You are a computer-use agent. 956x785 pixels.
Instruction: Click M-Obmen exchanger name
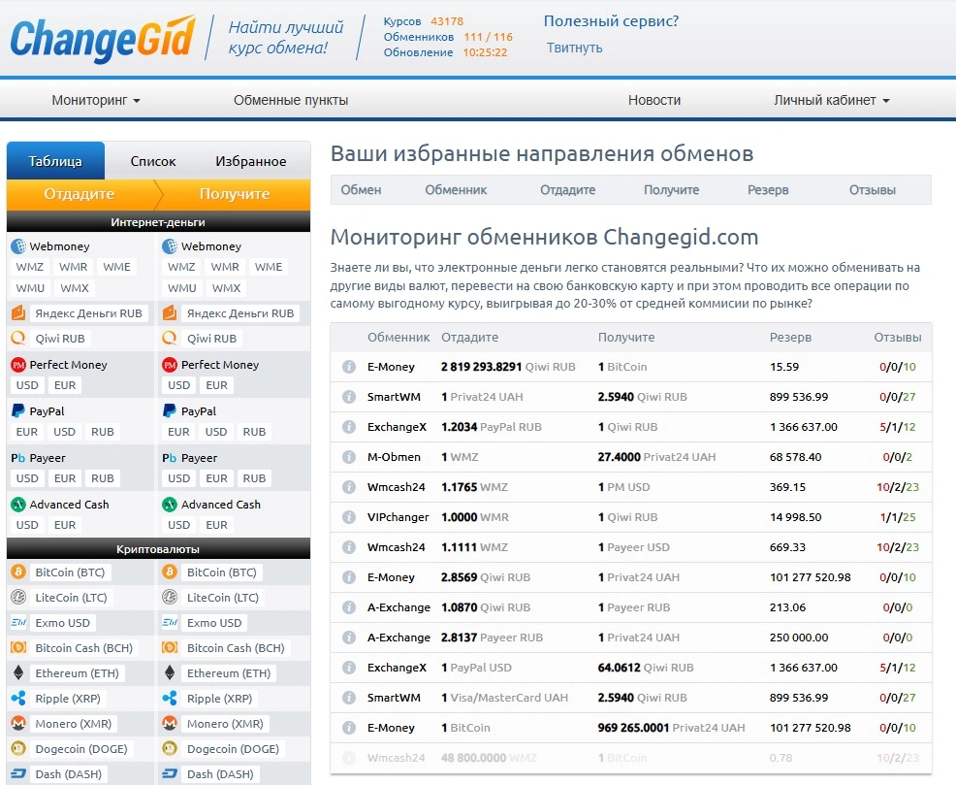click(394, 457)
